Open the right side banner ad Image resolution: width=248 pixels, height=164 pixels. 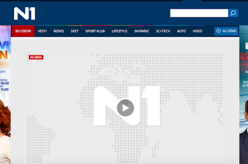click(244, 95)
